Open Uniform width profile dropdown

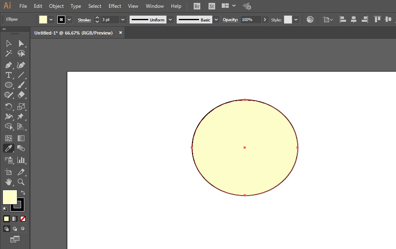coord(171,20)
